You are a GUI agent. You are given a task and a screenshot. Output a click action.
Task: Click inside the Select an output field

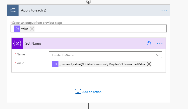(x=98, y=29)
